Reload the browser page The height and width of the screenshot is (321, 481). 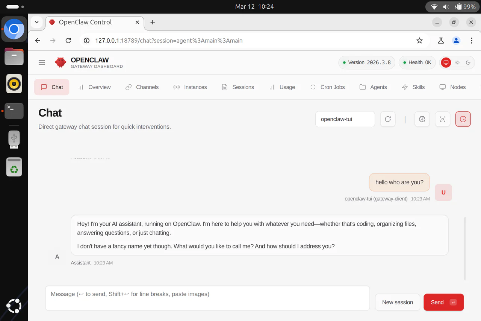[68, 41]
